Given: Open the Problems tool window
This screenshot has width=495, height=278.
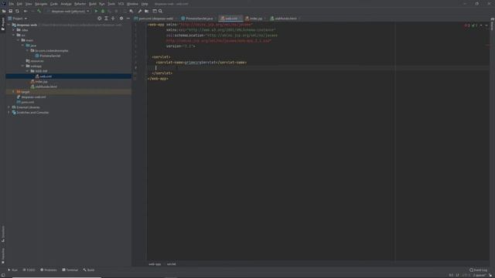Looking at the screenshot, I should (x=49, y=270).
